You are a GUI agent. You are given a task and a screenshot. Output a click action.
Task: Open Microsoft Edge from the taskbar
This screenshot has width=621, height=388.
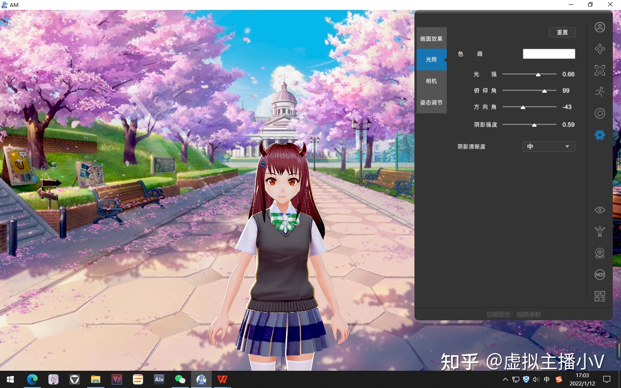(x=32, y=379)
